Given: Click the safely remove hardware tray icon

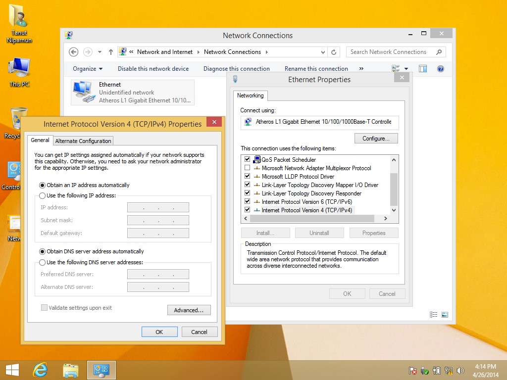Looking at the screenshot, I should coord(424,371).
